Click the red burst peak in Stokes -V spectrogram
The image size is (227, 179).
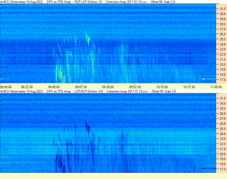tap(64, 80)
